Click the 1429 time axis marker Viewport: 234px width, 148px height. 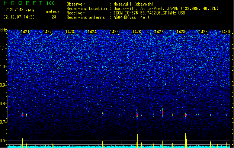point(203,32)
